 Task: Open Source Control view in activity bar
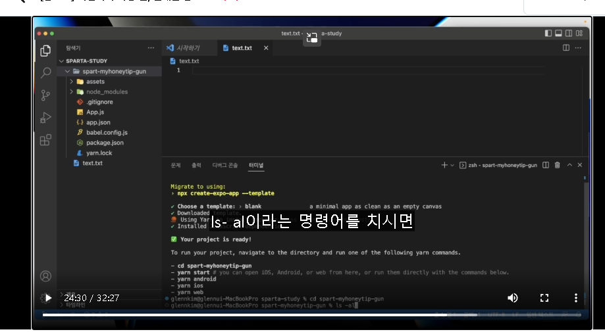coord(45,95)
